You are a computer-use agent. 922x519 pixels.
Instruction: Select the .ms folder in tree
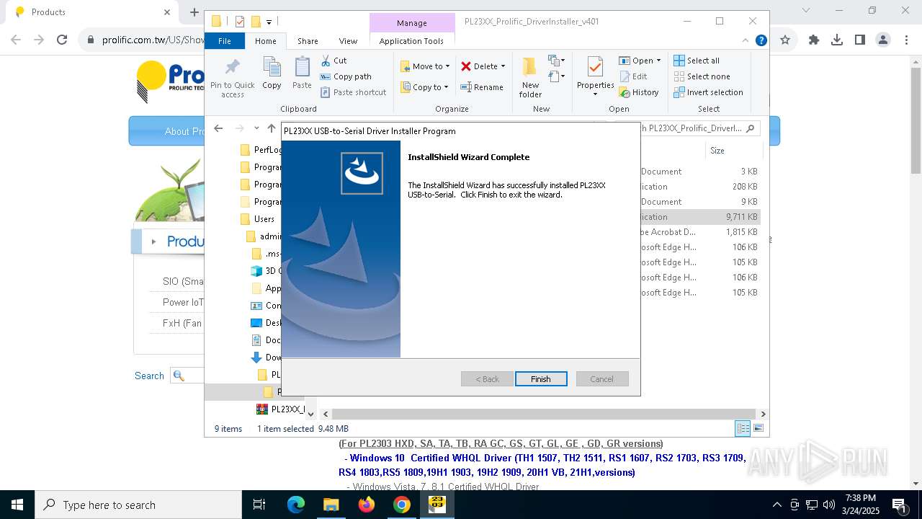265,254
